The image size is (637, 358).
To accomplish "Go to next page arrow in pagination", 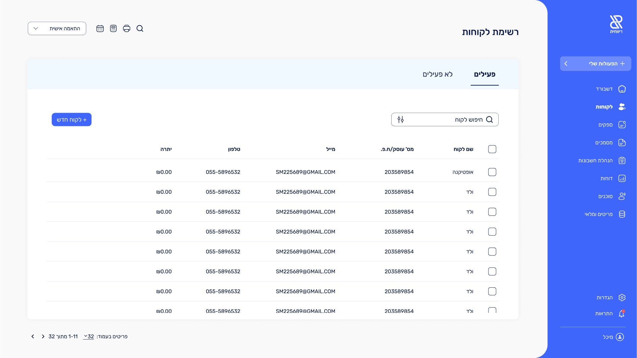I will coord(33,336).
